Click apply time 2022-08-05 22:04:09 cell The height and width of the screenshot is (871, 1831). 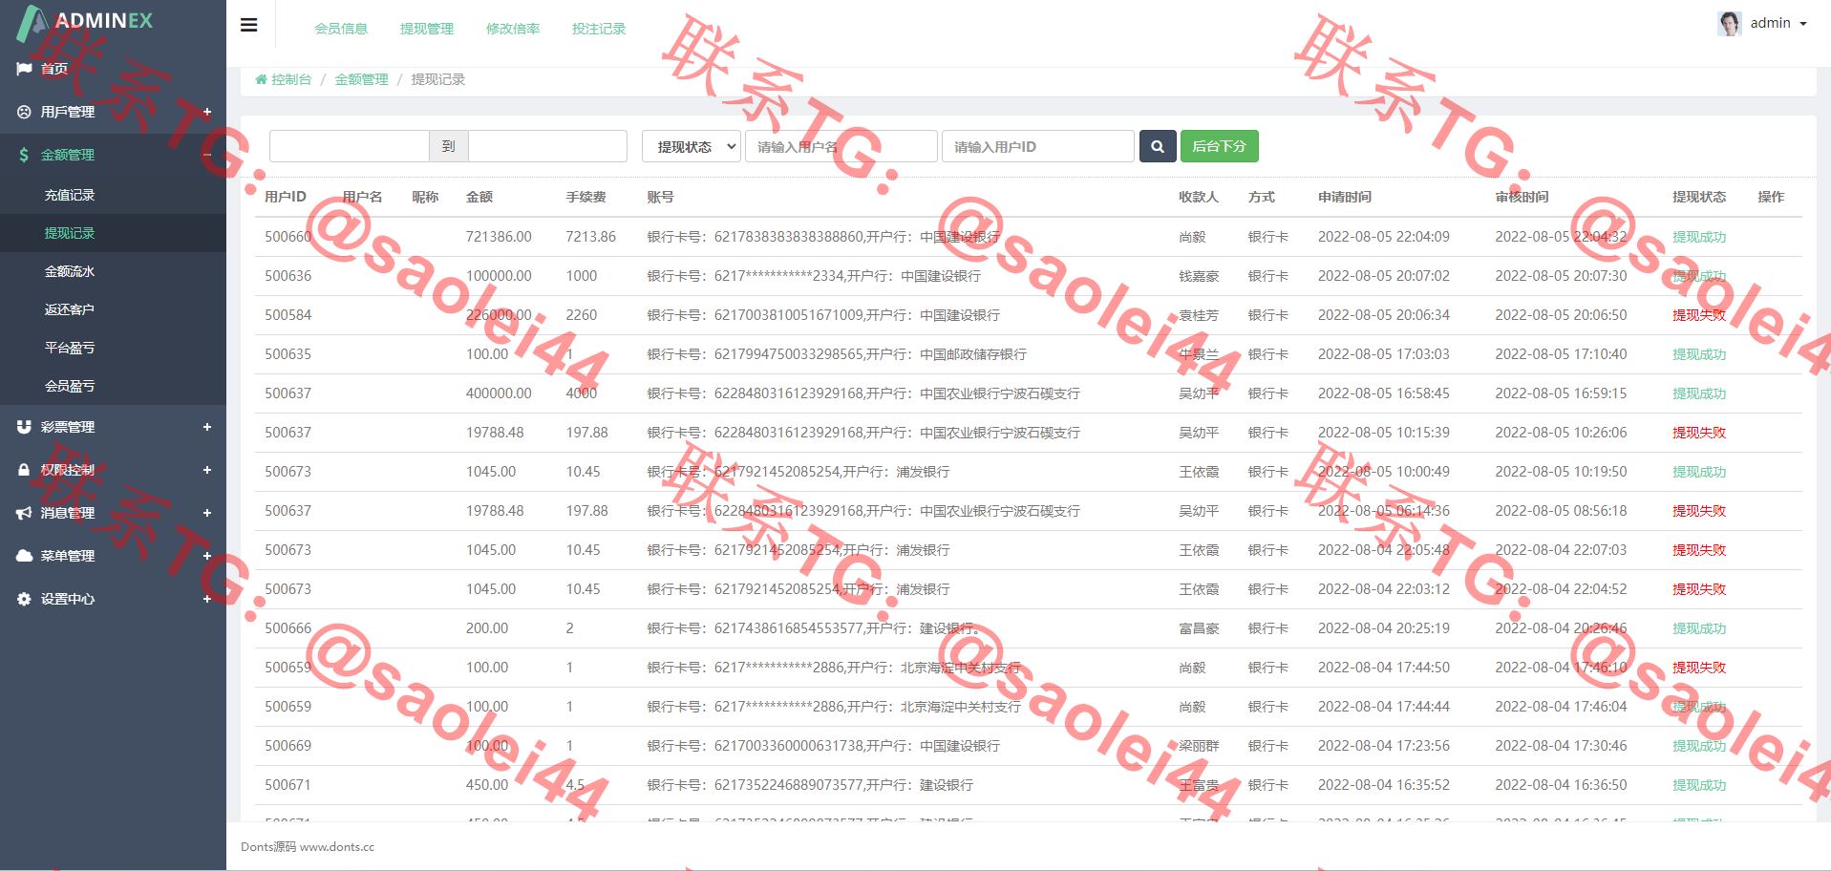[1384, 237]
